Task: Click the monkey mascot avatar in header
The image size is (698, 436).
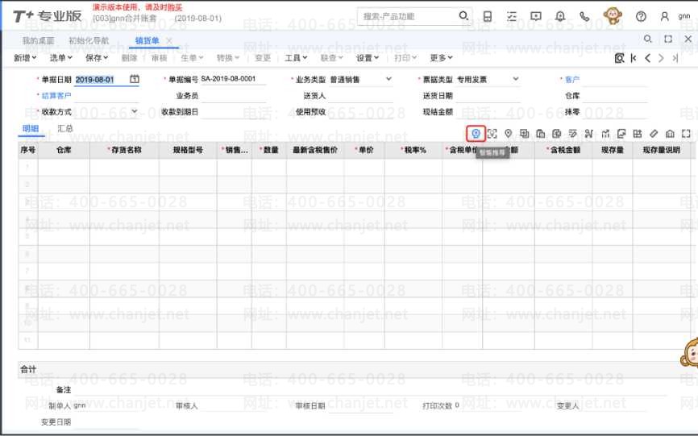Action: tap(613, 16)
